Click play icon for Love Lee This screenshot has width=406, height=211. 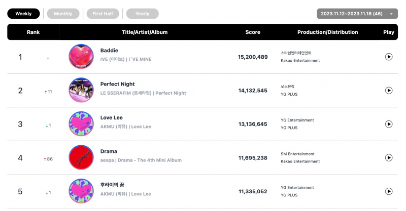388,124
